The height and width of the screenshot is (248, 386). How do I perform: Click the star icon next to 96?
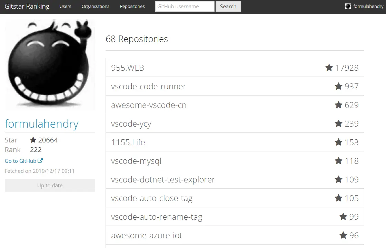(x=343, y=235)
